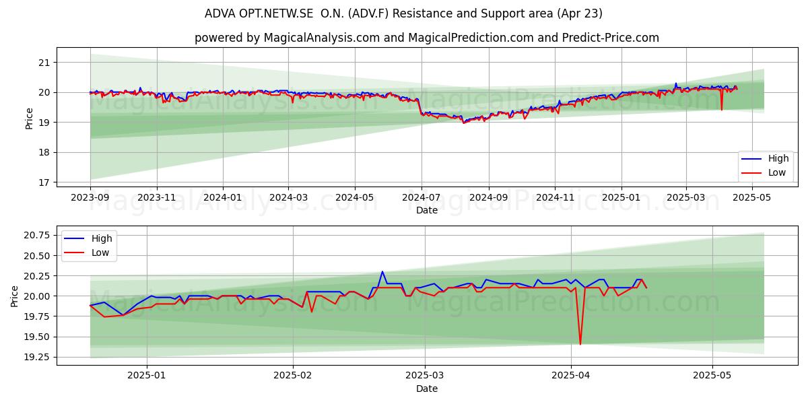Click the July 2024 price drop in the top chart
Viewport: 808px width, 404px height.
(422, 108)
